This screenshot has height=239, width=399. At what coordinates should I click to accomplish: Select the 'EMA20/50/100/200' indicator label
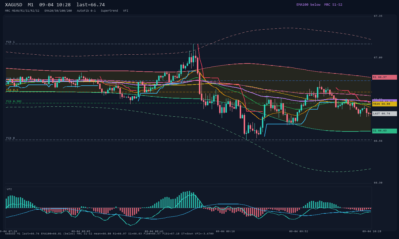(x=58, y=11)
